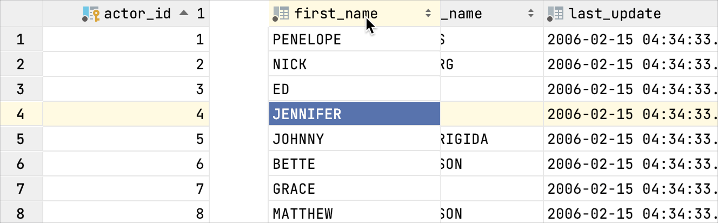The width and height of the screenshot is (718, 223).
Task: Click sort arrows on the partially hidden name column
Action: pos(531,14)
